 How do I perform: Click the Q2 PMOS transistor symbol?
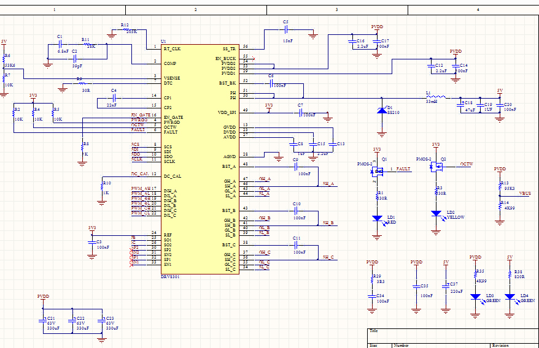point(436,167)
